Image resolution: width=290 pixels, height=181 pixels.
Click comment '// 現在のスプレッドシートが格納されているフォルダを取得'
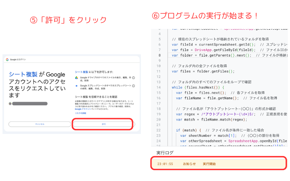[220, 39]
